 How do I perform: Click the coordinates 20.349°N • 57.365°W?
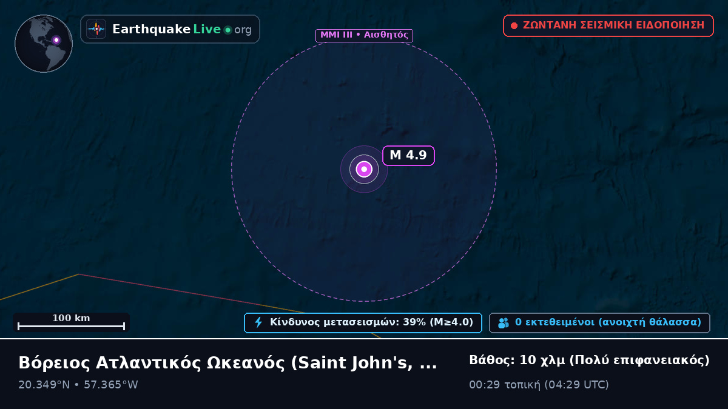pos(78,385)
